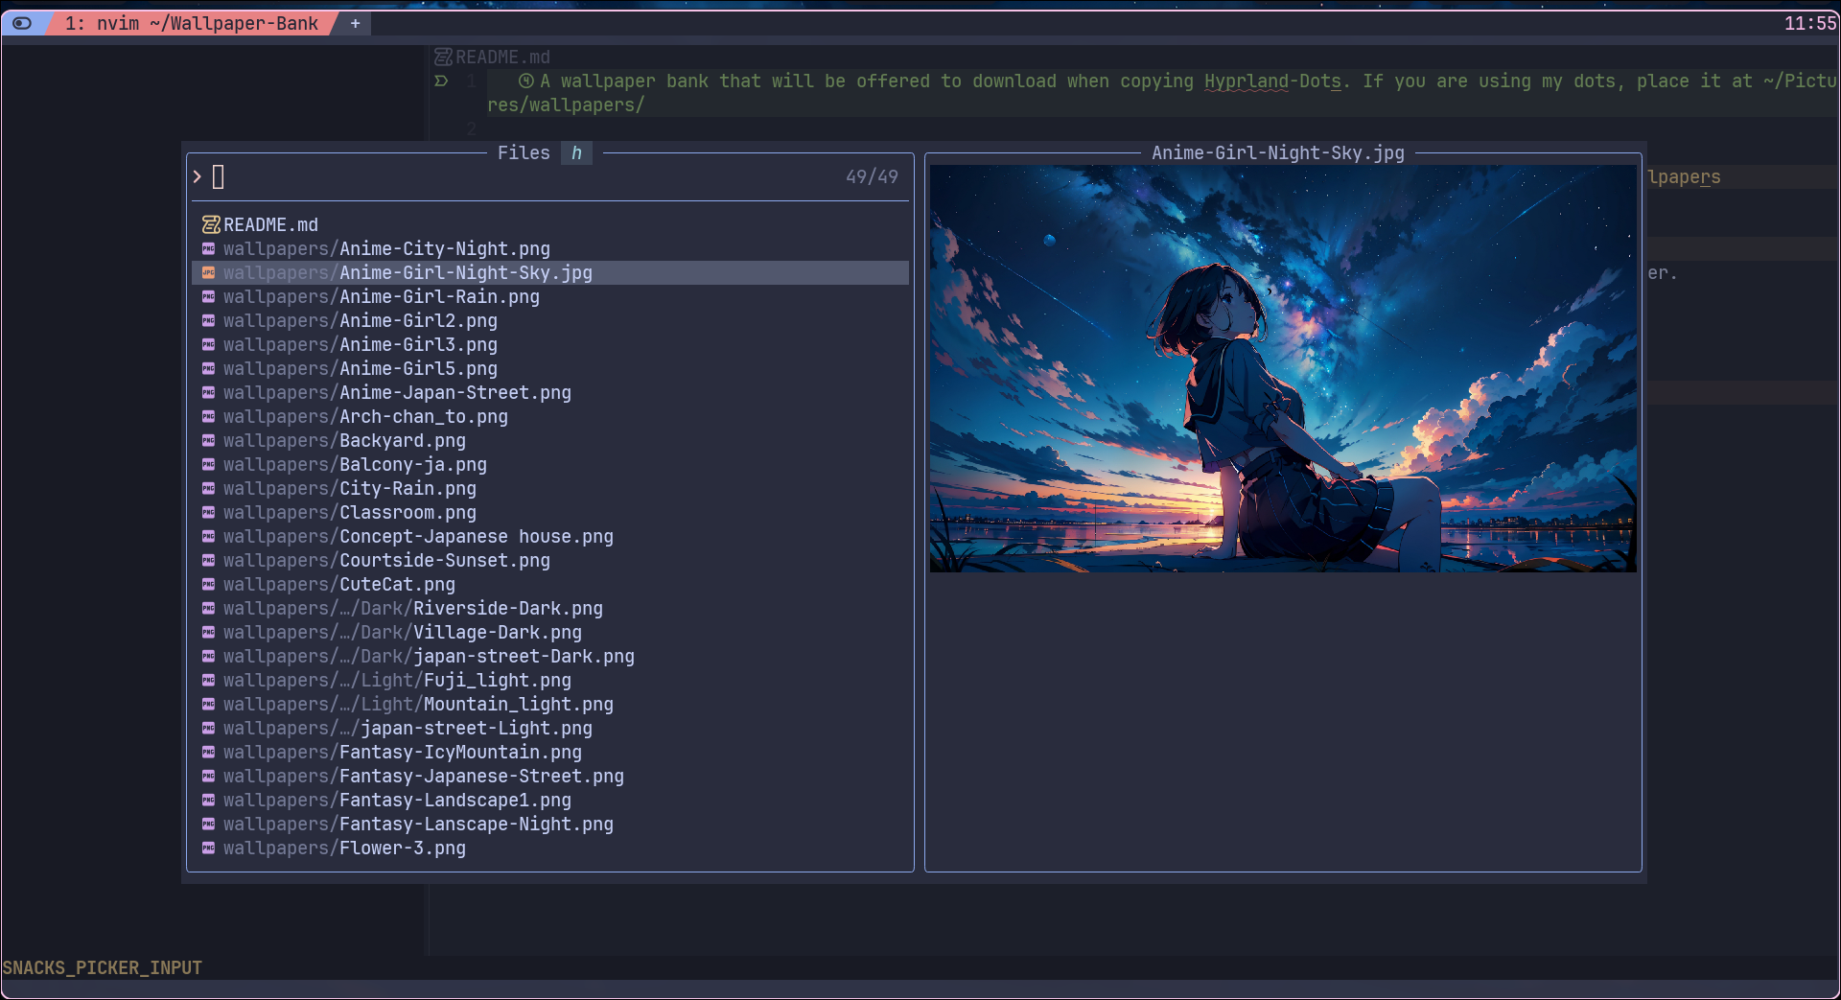Click the icon beside Classroom.png
This screenshot has width=1841, height=1000.
click(x=208, y=512)
